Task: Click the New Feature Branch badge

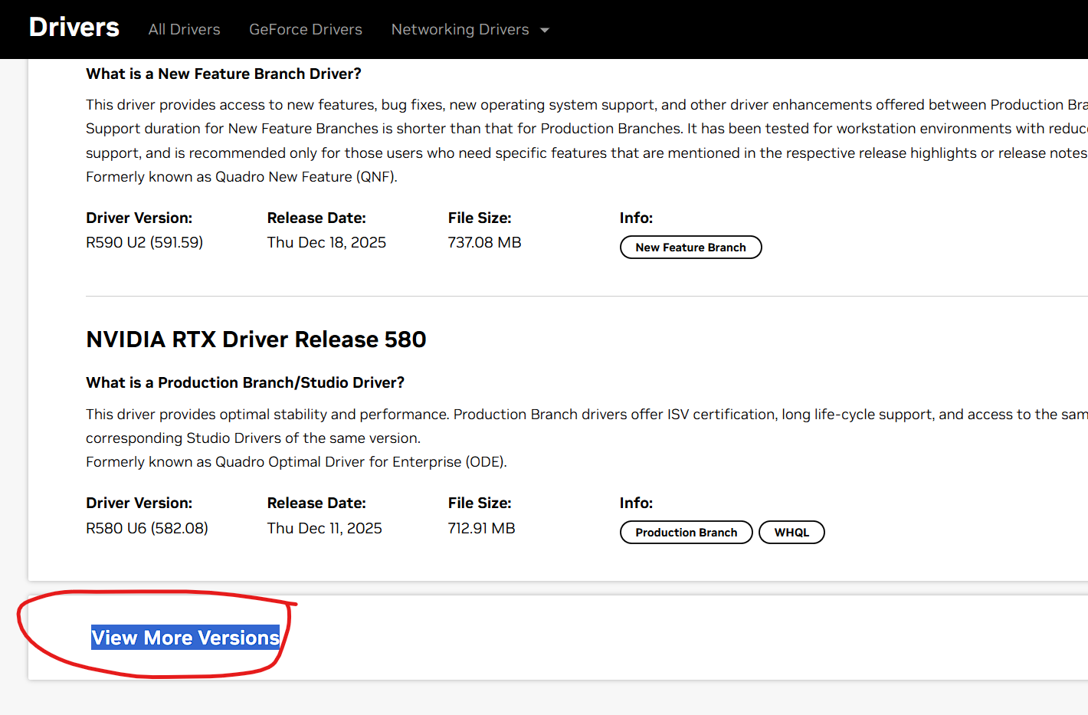Action: (x=690, y=248)
